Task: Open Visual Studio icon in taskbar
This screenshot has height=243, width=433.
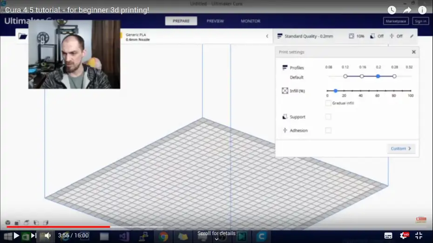Action: point(124,236)
